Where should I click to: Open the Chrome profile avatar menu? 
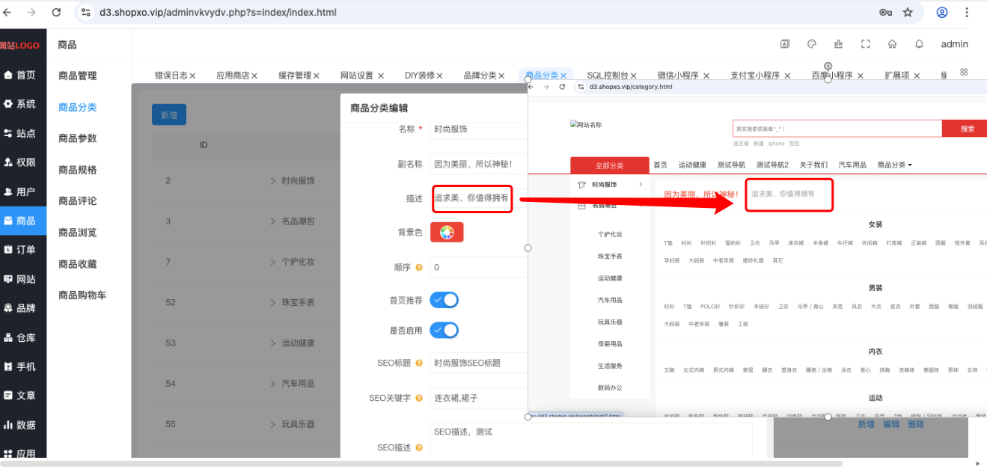[x=942, y=13]
